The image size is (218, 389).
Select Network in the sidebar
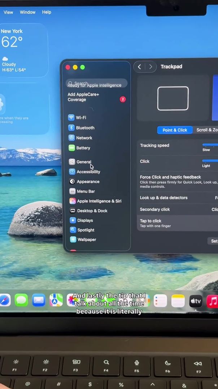(84, 138)
